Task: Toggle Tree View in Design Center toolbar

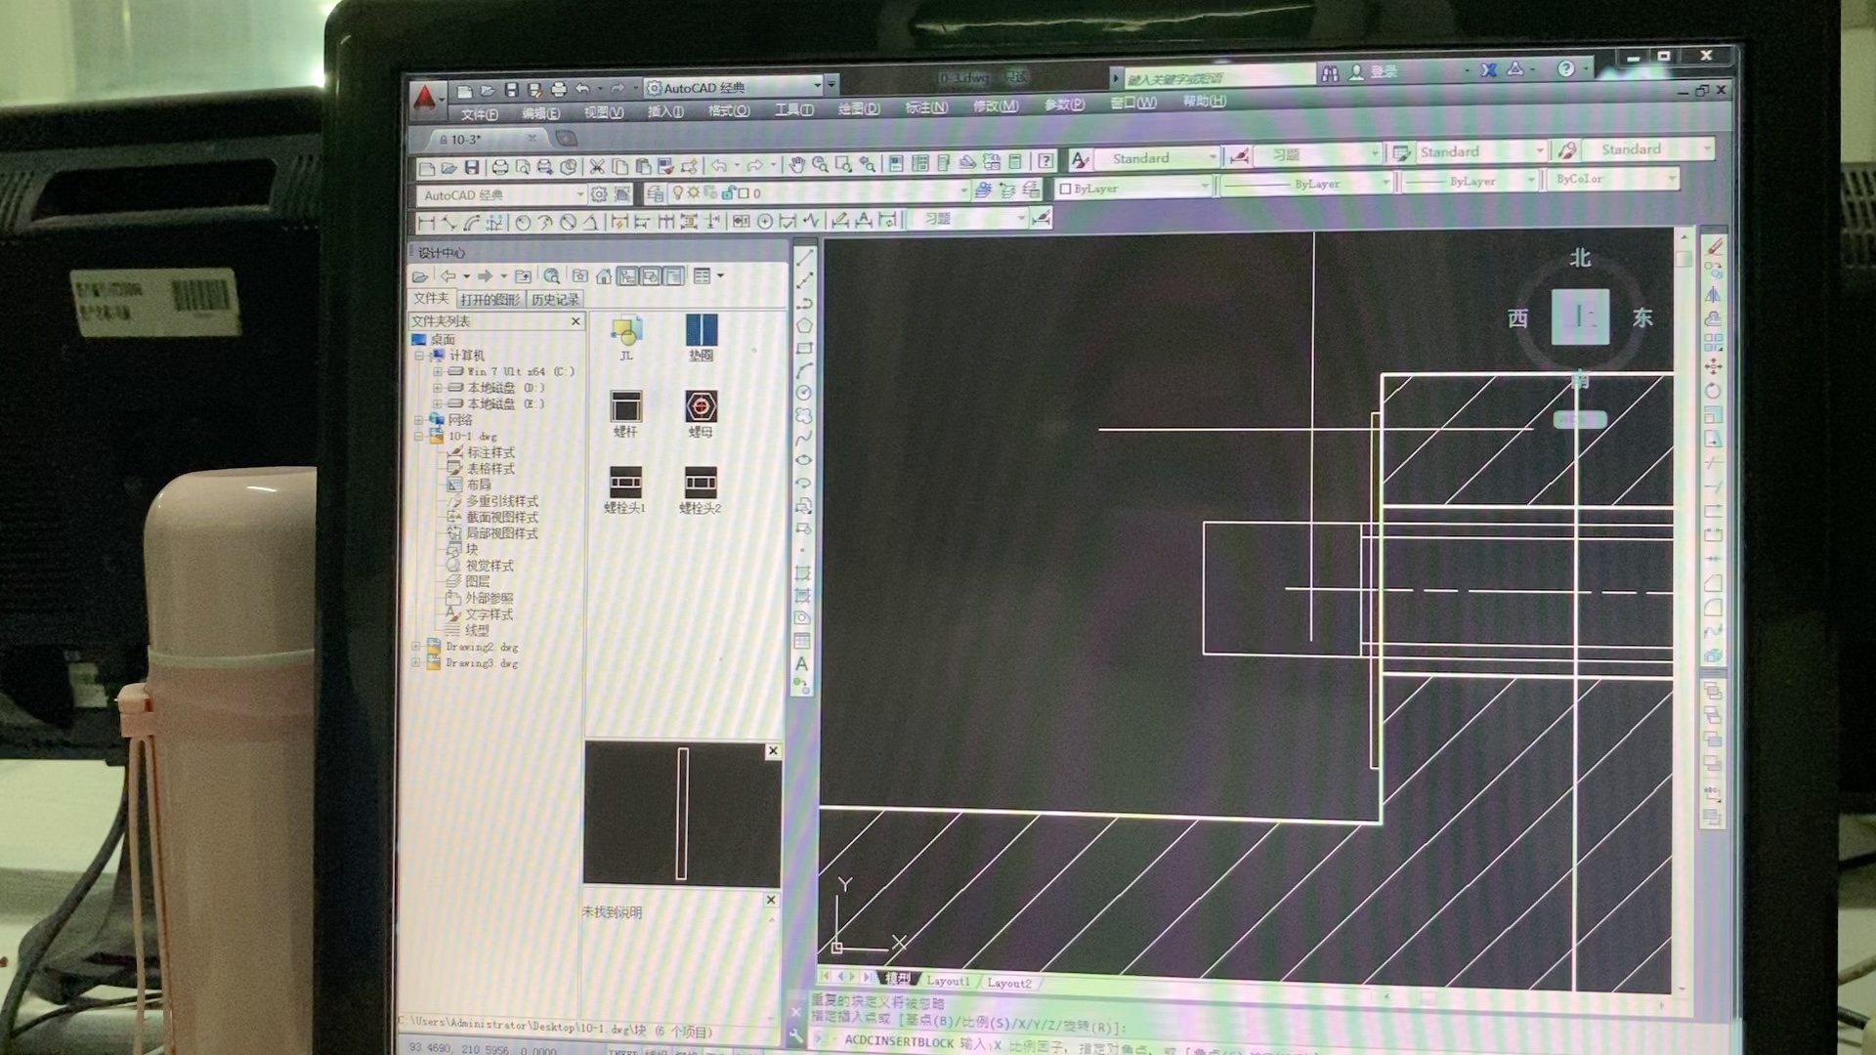Action: (x=627, y=276)
